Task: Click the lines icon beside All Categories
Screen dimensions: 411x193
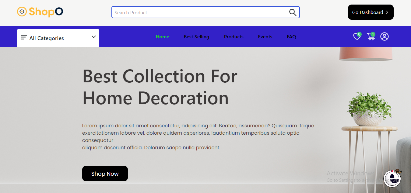Action: 24,37
